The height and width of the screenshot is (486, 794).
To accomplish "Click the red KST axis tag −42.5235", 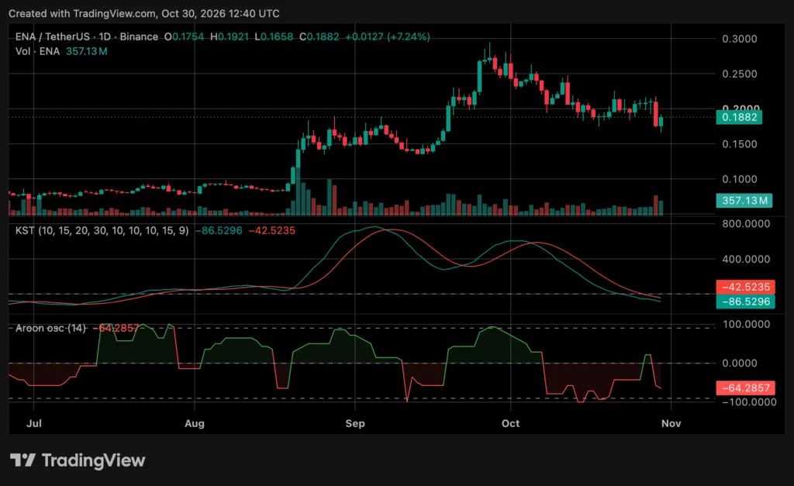I will click(x=745, y=287).
